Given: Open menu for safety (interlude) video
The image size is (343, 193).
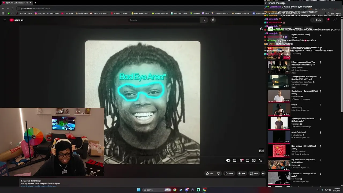Looking at the screenshot, I should (x=320, y=133).
